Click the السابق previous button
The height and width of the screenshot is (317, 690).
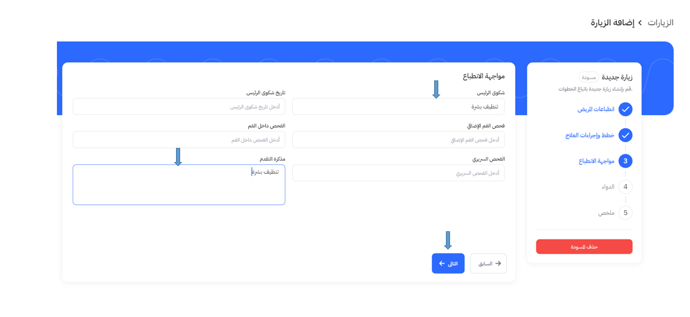coord(488,264)
